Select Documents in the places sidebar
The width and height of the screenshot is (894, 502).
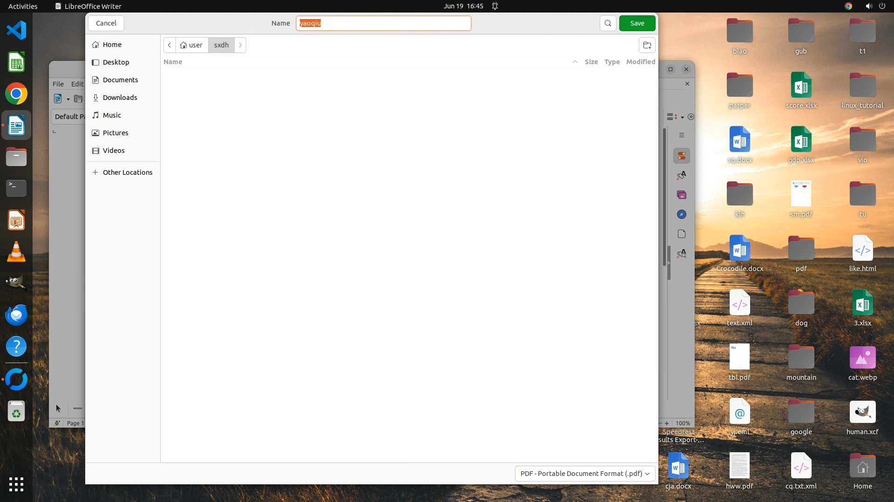click(120, 80)
